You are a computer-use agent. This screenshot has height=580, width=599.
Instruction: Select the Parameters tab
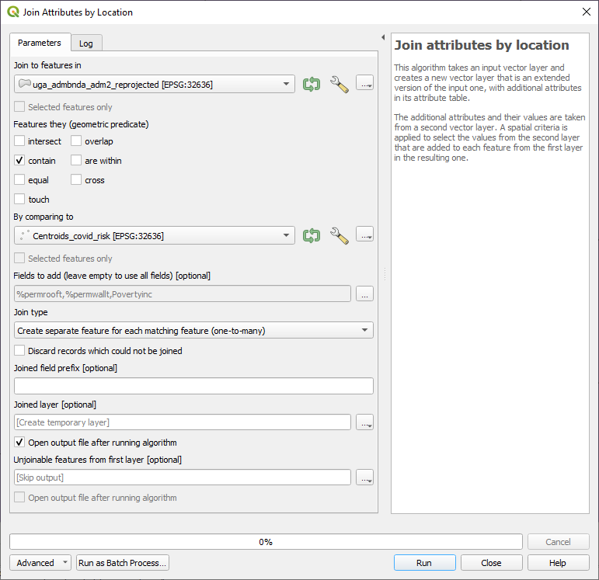point(40,43)
